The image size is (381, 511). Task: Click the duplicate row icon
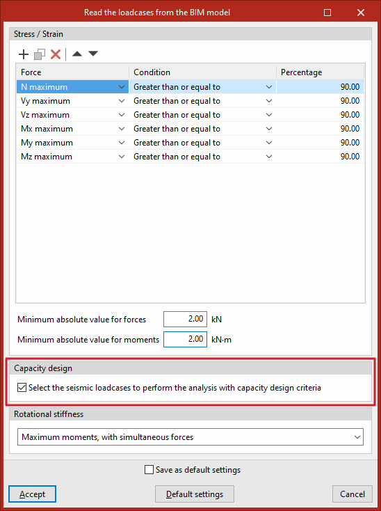[x=40, y=54]
